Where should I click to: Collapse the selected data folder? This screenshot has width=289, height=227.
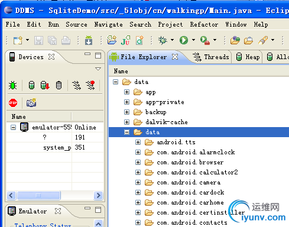coord(127,132)
